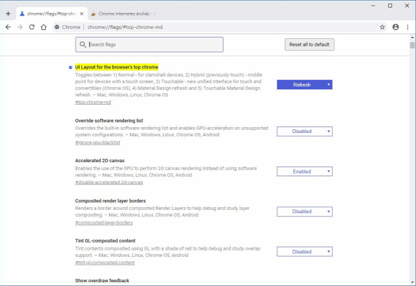
Task: Go back with the back arrow
Action: (8, 27)
